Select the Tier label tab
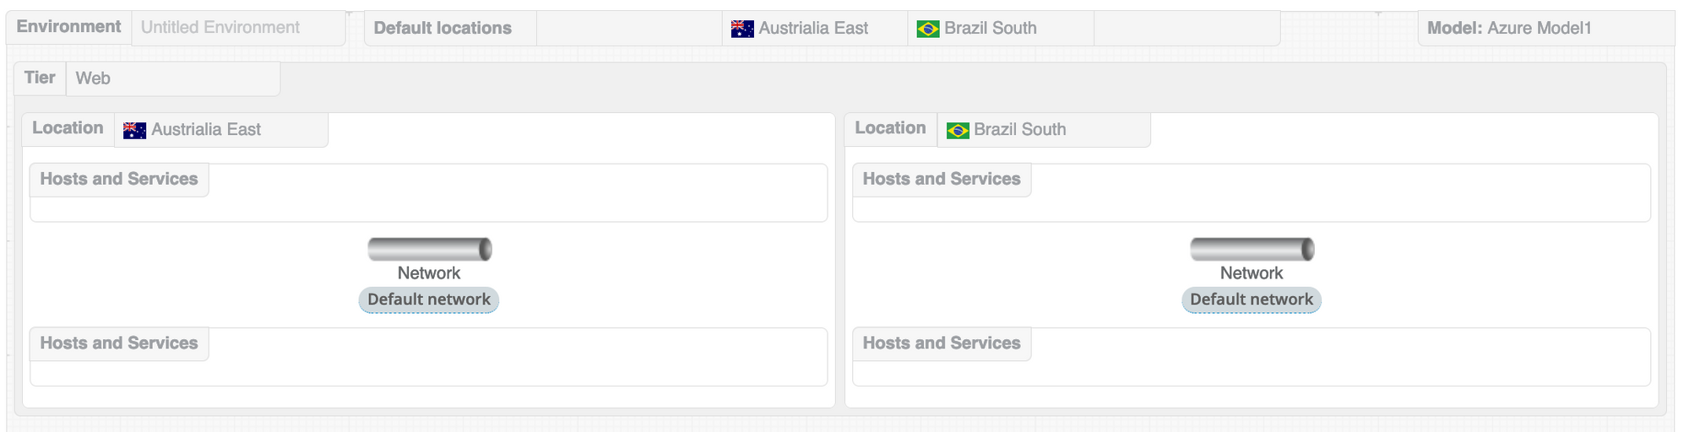Image resolution: width=1689 pixels, height=432 pixels. [40, 78]
